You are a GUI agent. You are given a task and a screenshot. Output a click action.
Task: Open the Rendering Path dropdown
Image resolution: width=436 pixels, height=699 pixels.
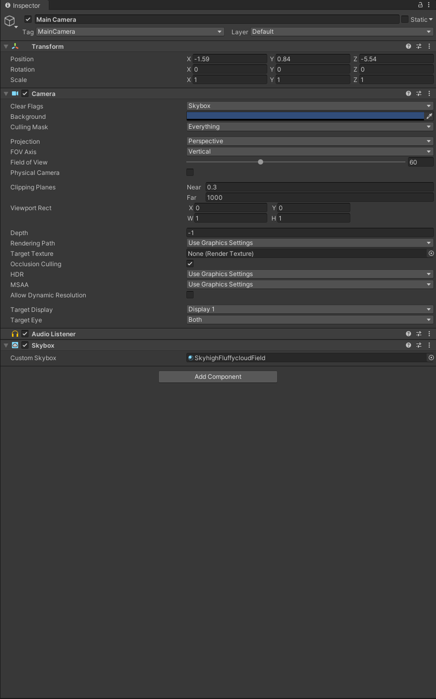coord(310,243)
